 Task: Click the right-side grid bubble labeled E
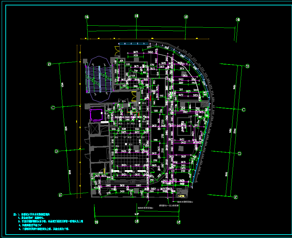click(x=236, y=197)
